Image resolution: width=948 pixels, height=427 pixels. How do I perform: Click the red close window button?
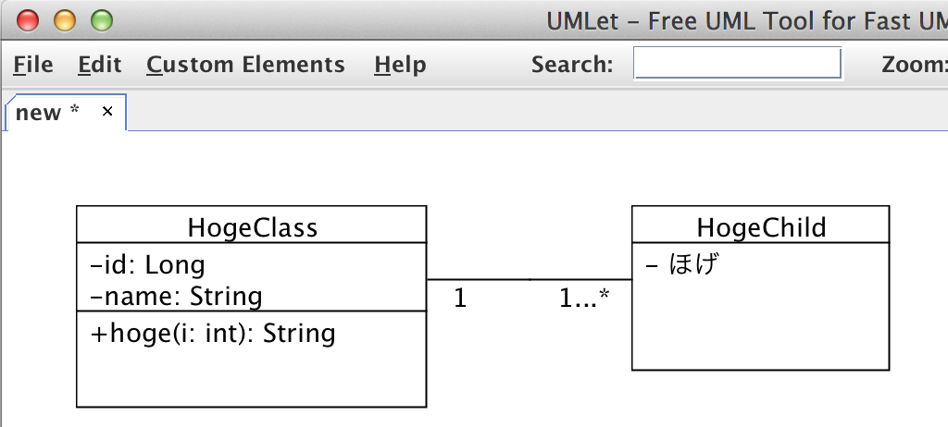[27, 21]
